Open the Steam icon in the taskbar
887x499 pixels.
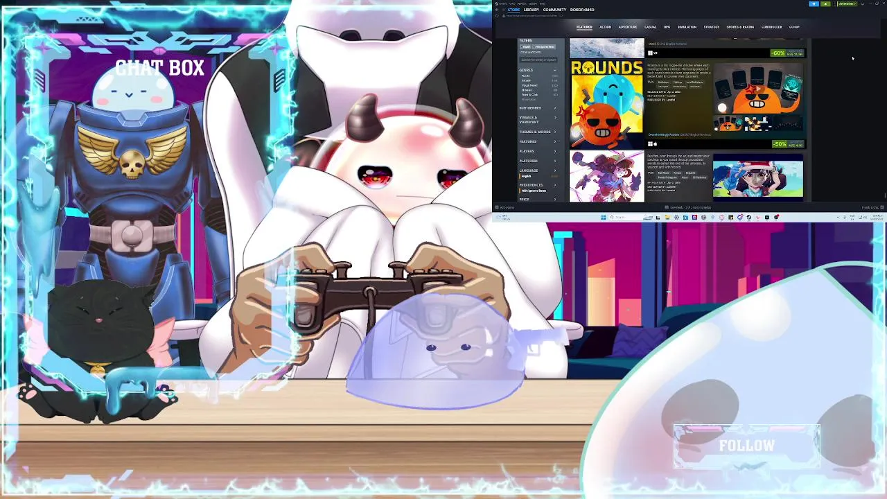749,217
